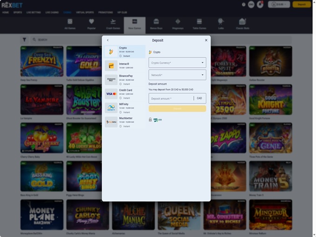Viewport: 316px width, 237px height.
Task: Click the RexBet logo
Action: click(12, 5)
